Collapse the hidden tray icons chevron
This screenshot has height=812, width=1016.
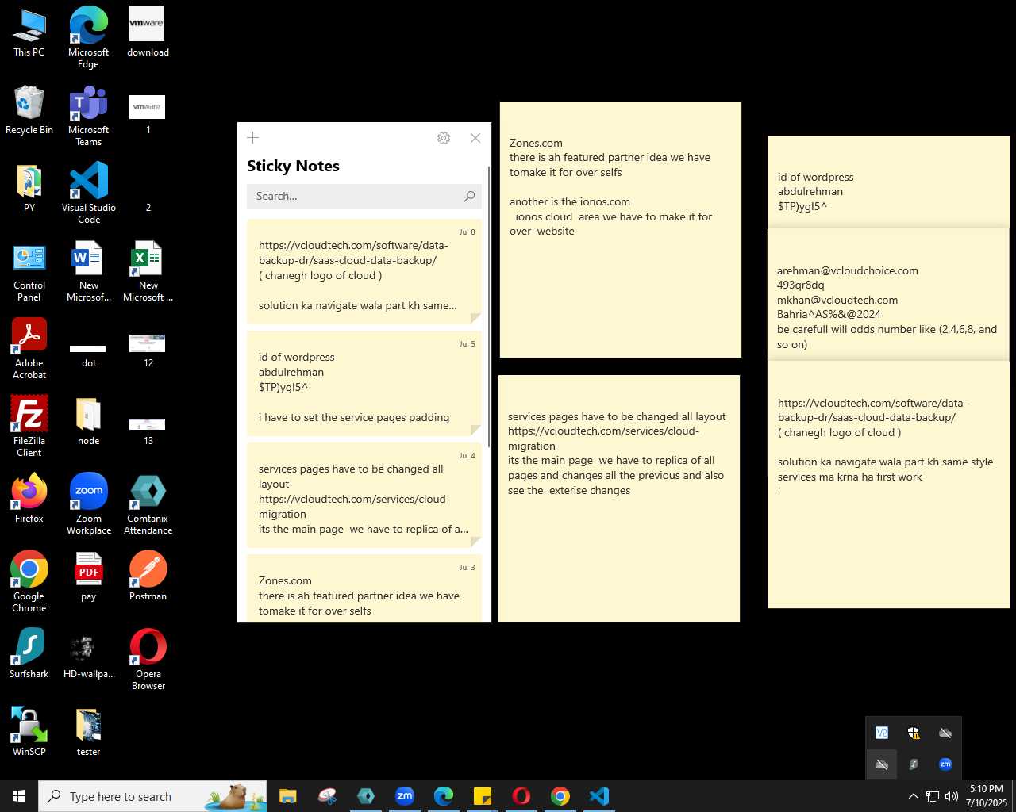(913, 796)
